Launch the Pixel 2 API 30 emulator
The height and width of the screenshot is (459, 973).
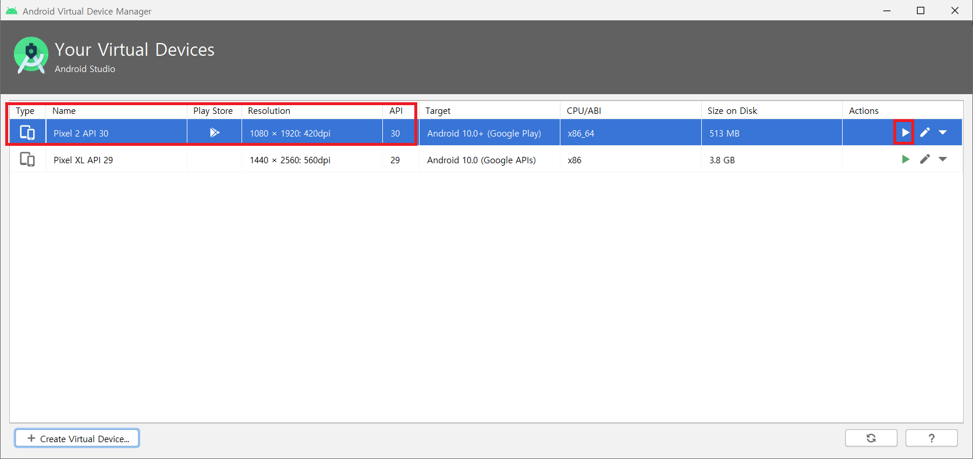pyautogui.click(x=905, y=132)
